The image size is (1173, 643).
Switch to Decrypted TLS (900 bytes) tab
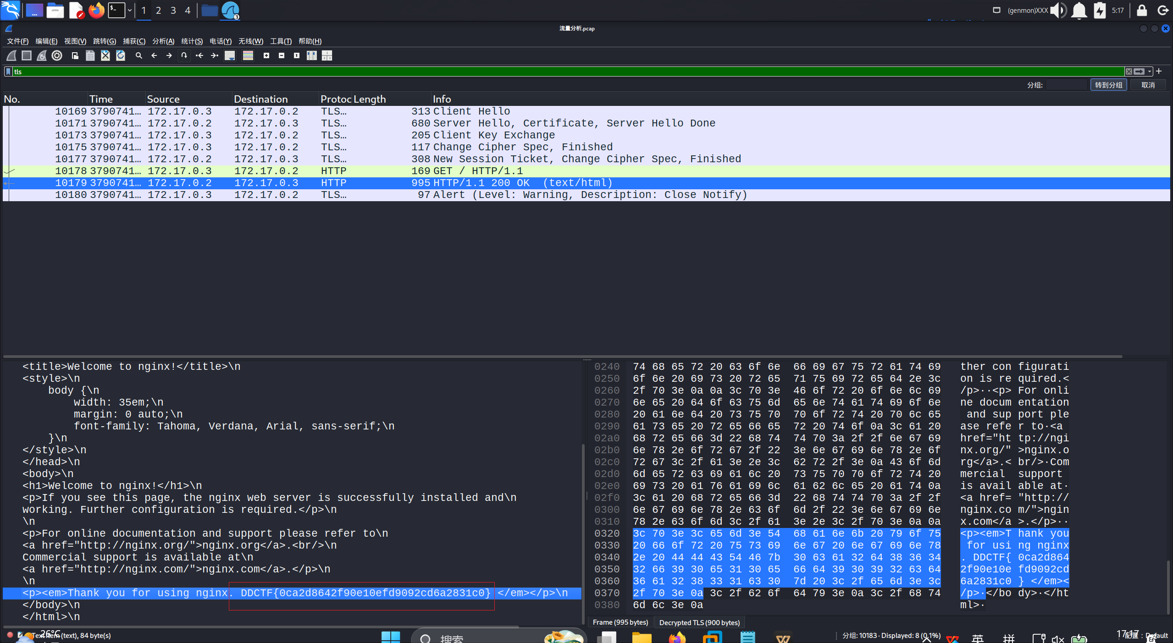pos(700,622)
